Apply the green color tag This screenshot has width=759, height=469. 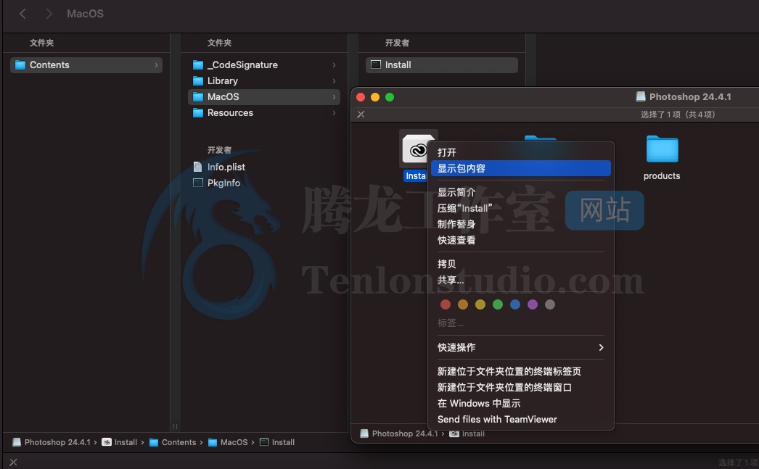498,304
